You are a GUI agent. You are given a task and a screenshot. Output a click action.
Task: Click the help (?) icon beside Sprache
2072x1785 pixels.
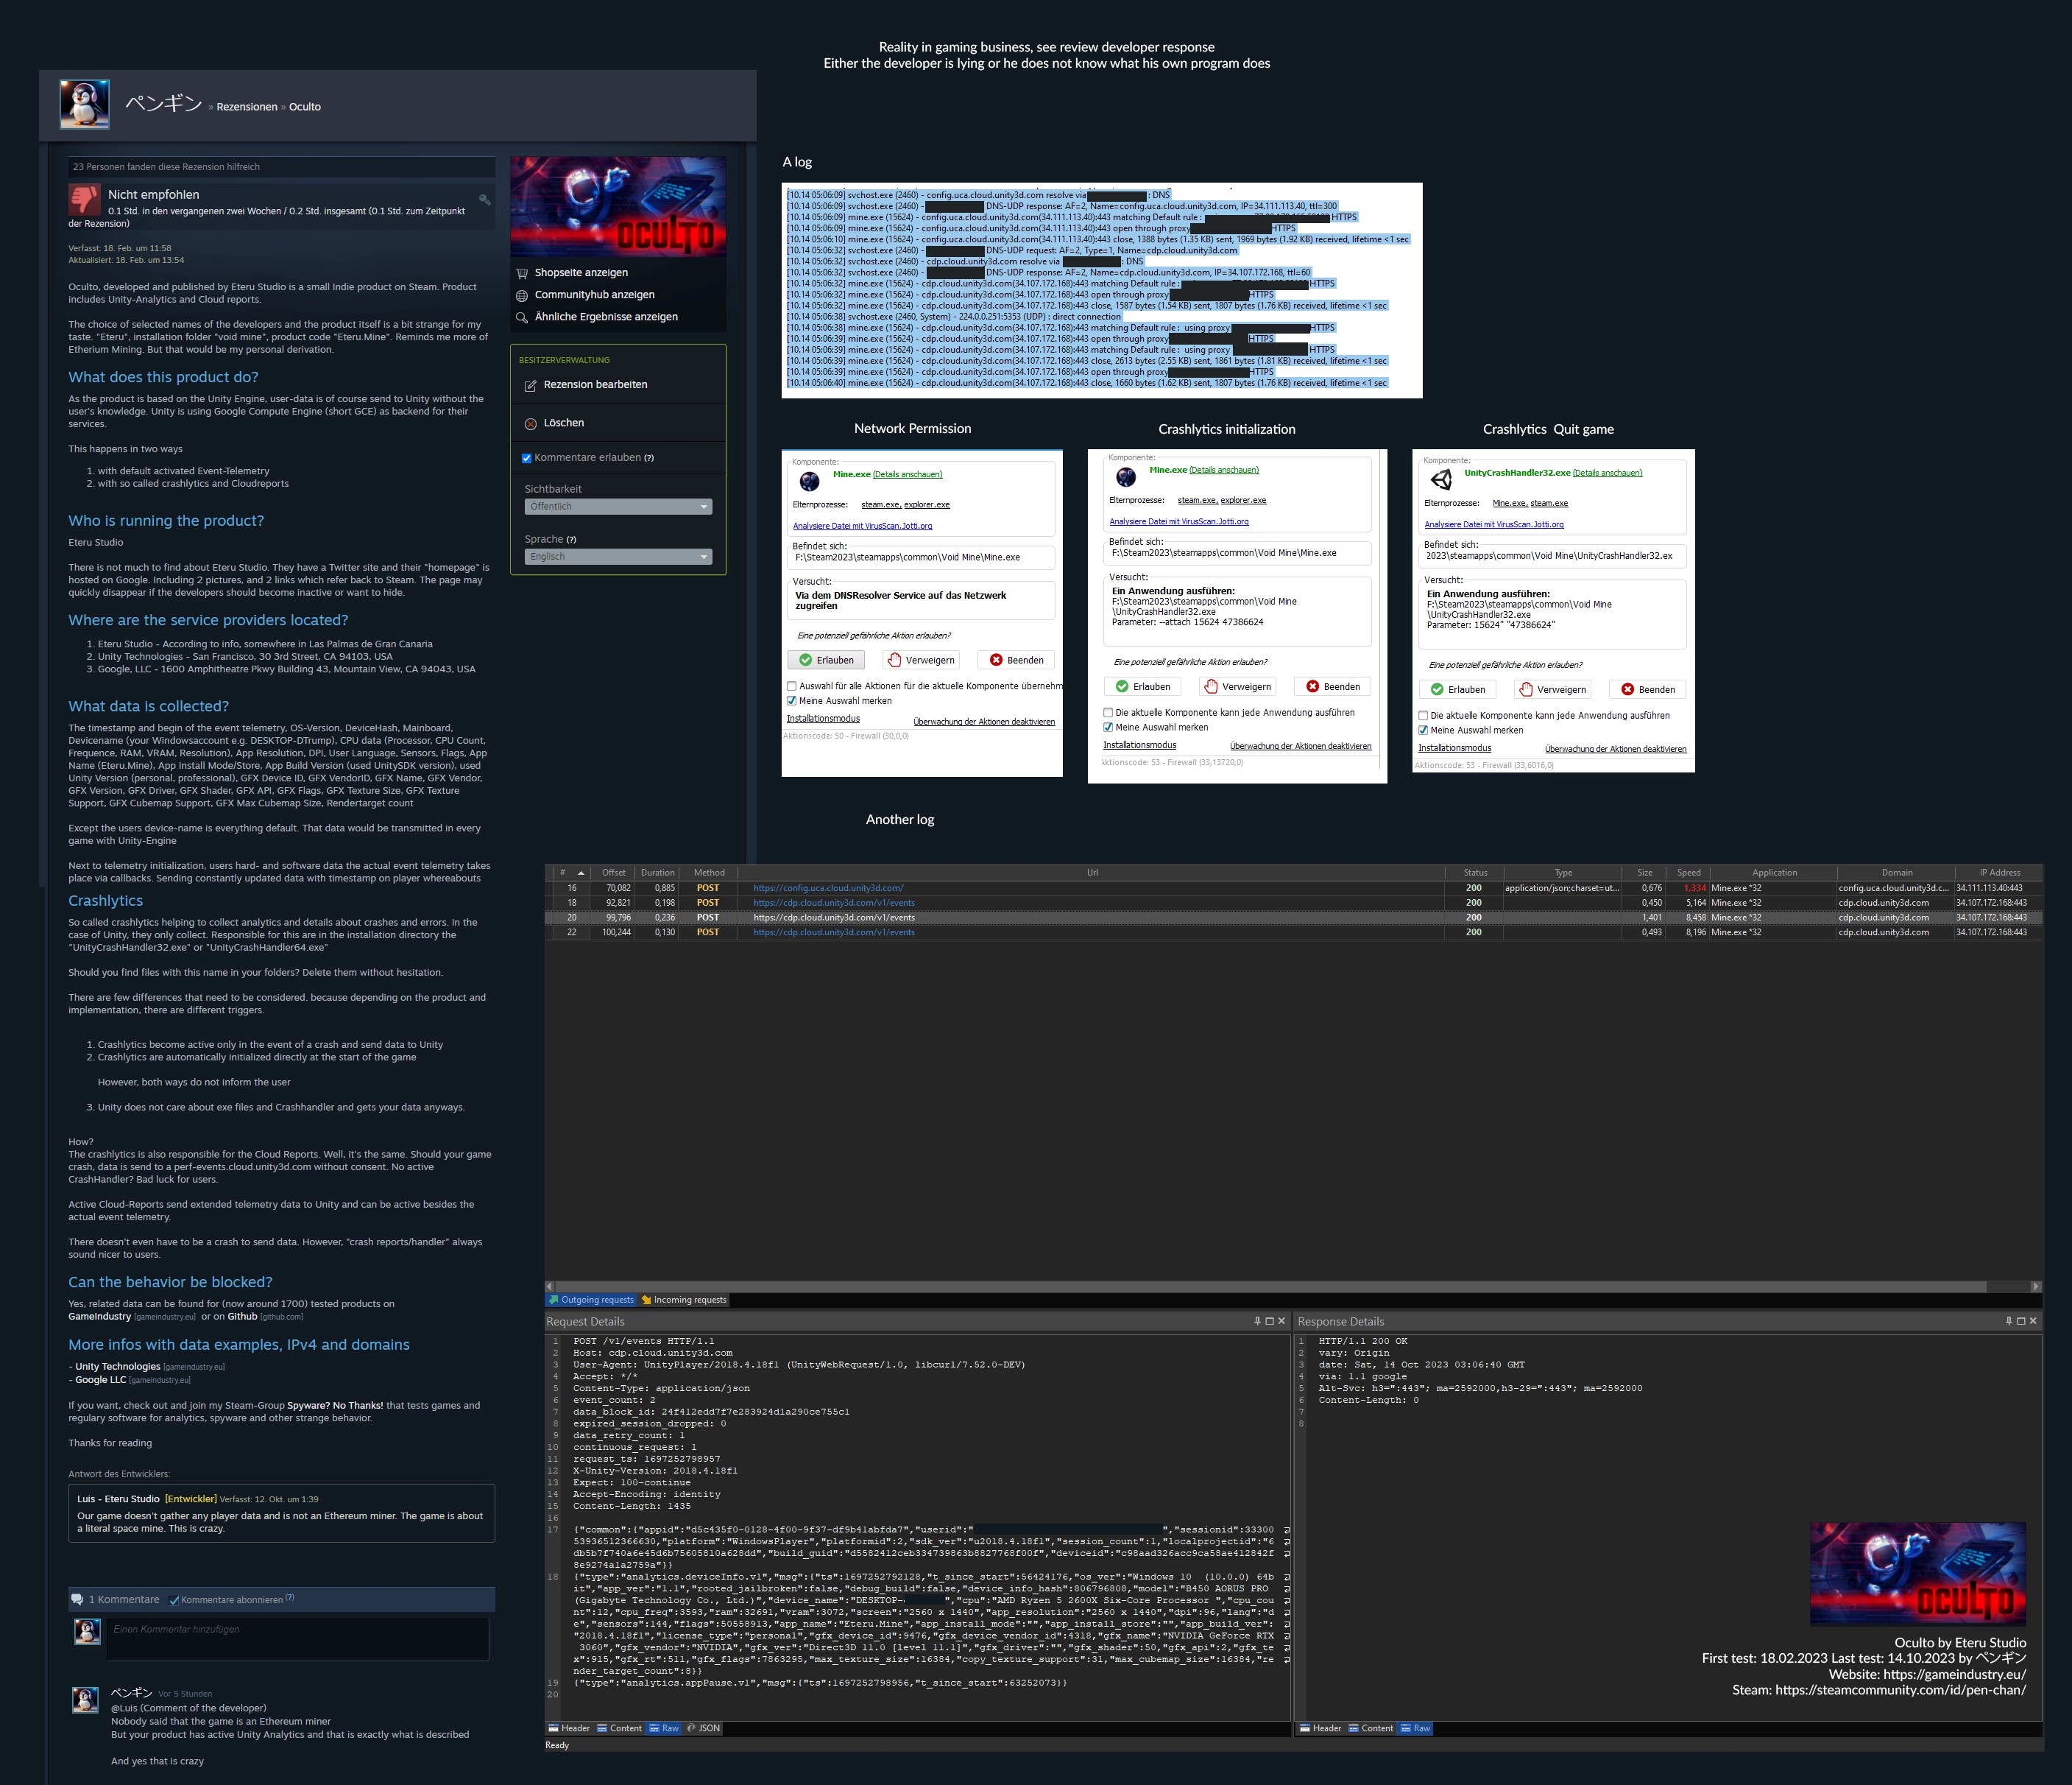[571, 541]
